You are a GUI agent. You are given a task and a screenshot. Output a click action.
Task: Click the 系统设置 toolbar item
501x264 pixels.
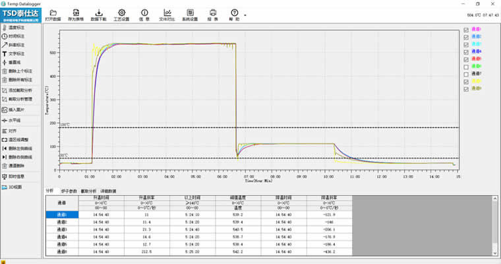pos(190,15)
